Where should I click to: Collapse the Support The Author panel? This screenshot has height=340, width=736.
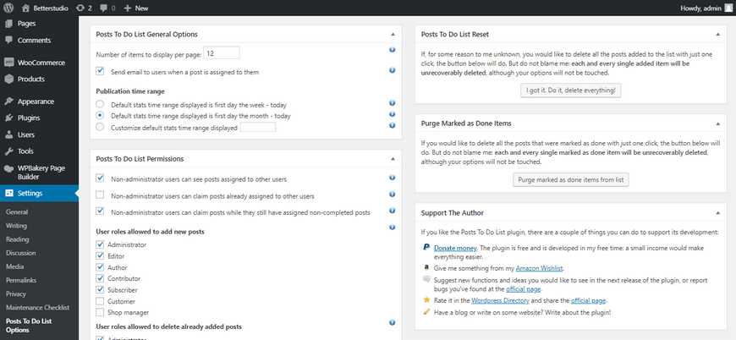pos(717,212)
